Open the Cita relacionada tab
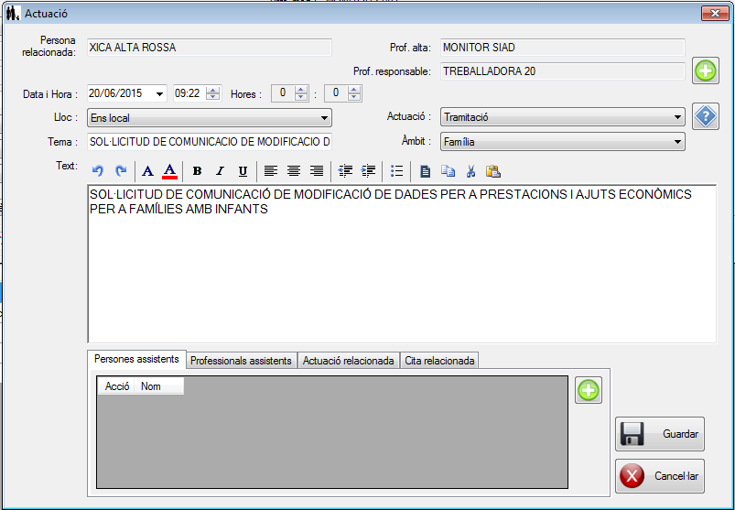 point(439,361)
